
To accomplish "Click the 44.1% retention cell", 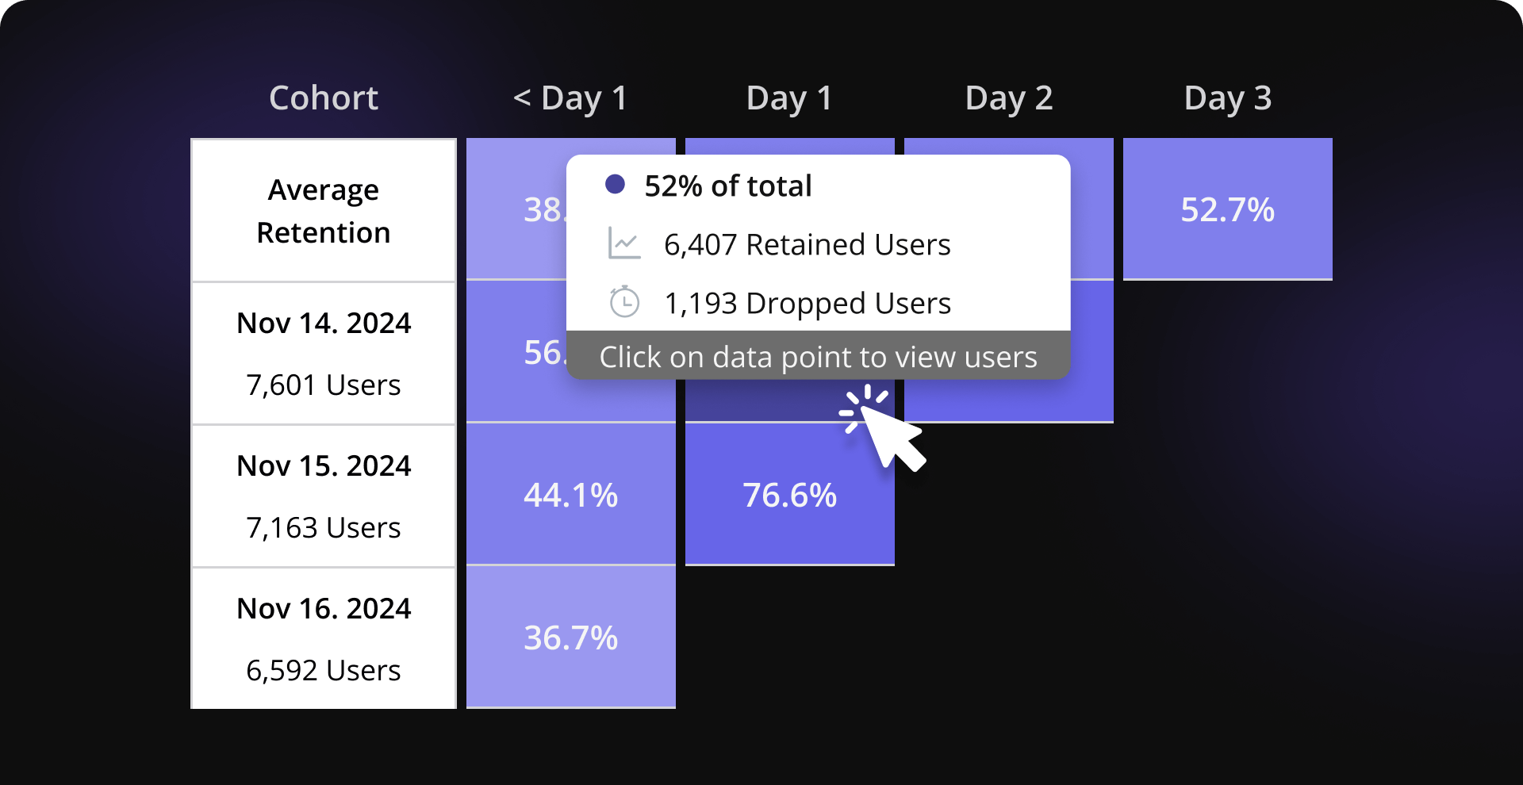I will tap(570, 495).
